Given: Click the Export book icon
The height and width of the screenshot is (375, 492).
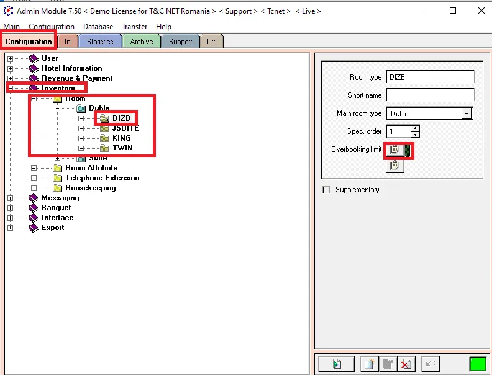Looking at the screenshot, I should pos(34,228).
